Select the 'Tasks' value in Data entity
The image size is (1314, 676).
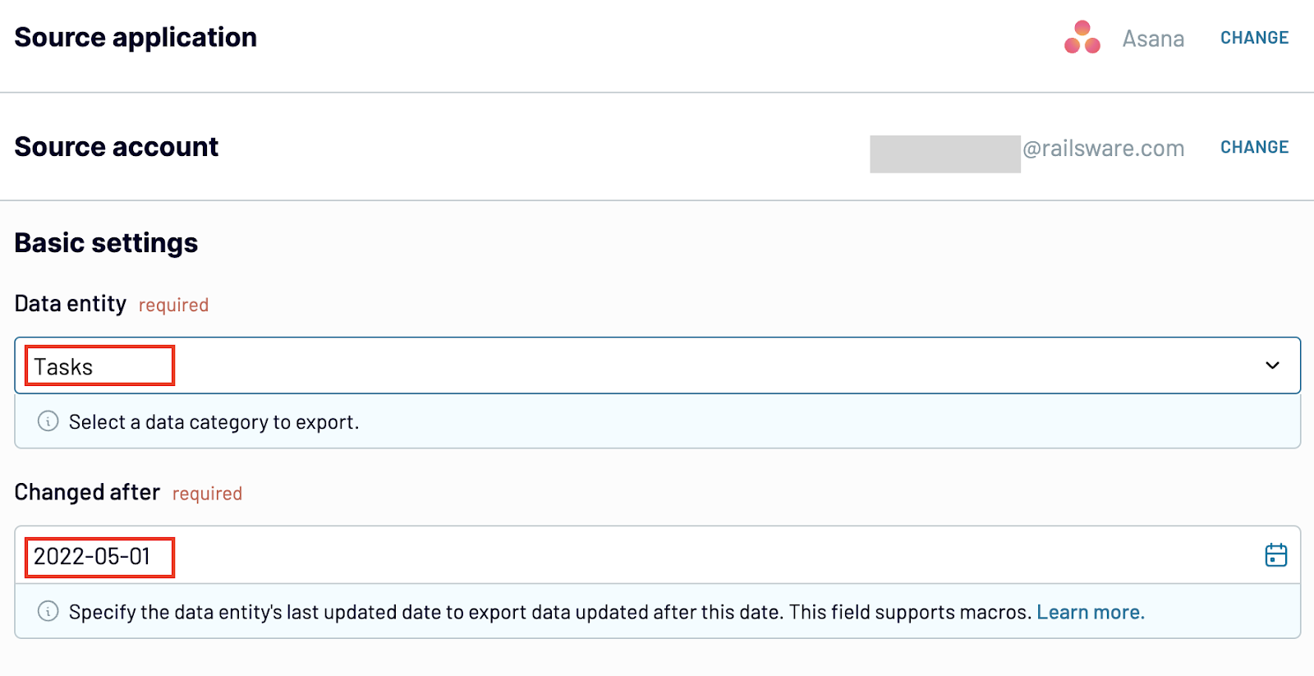pos(64,366)
